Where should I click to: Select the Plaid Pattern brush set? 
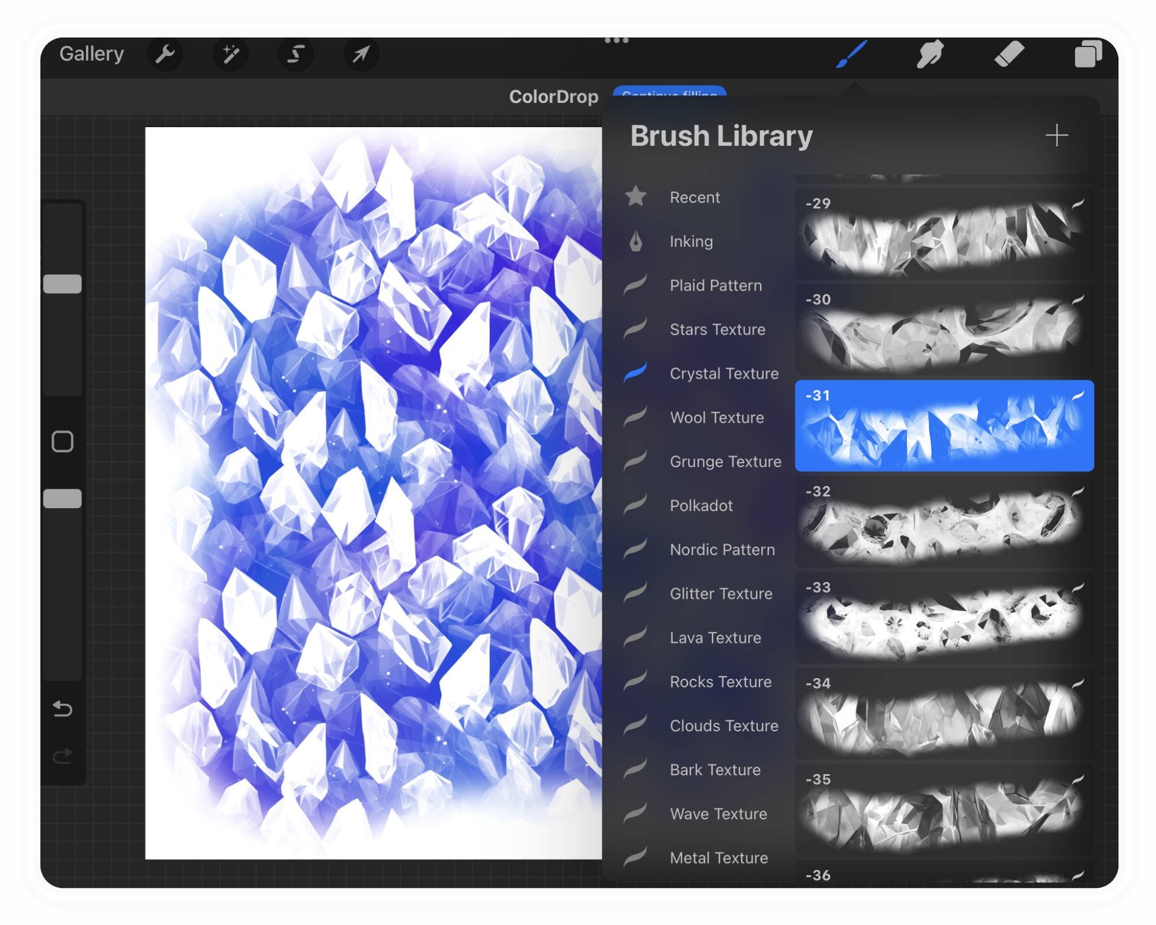click(x=702, y=285)
